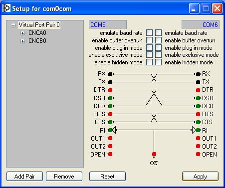Image resolution: width=225 pixels, height=188 pixels.
Task: Expand the CNCB0 tree node
Action: tap(22, 41)
